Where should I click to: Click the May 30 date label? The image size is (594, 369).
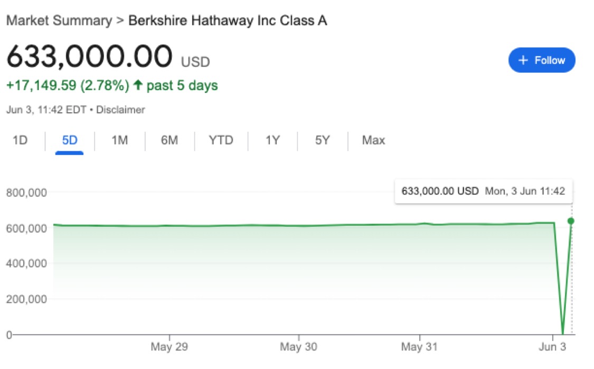[298, 347]
